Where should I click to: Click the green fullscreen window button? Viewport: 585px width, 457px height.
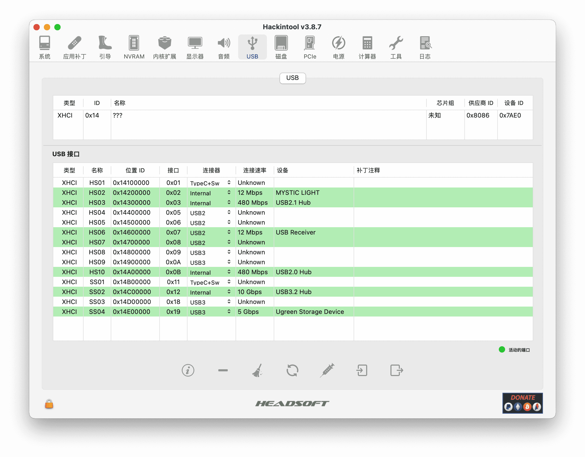tap(57, 27)
